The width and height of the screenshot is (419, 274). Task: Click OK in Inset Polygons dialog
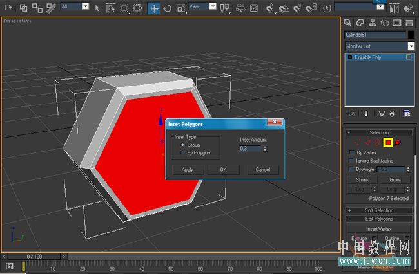[x=224, y=170]
